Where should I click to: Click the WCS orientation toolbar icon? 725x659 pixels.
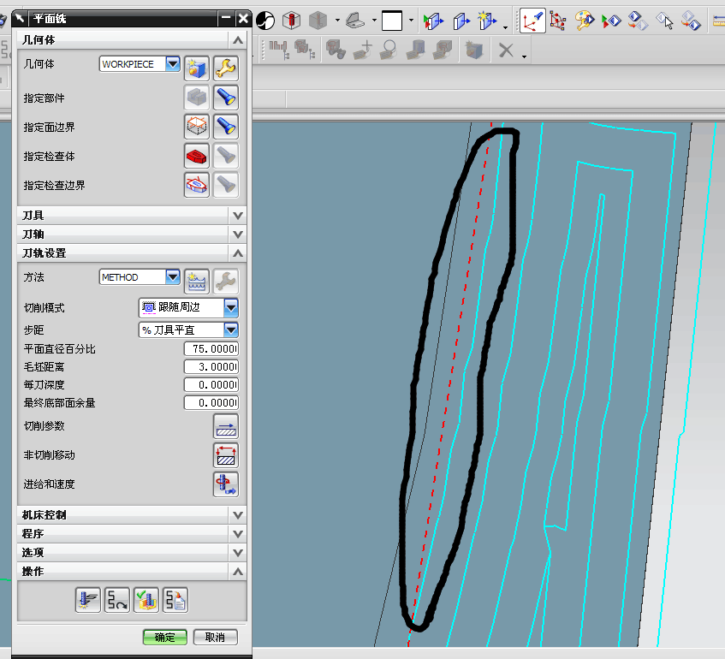click(x=532, y=21)
